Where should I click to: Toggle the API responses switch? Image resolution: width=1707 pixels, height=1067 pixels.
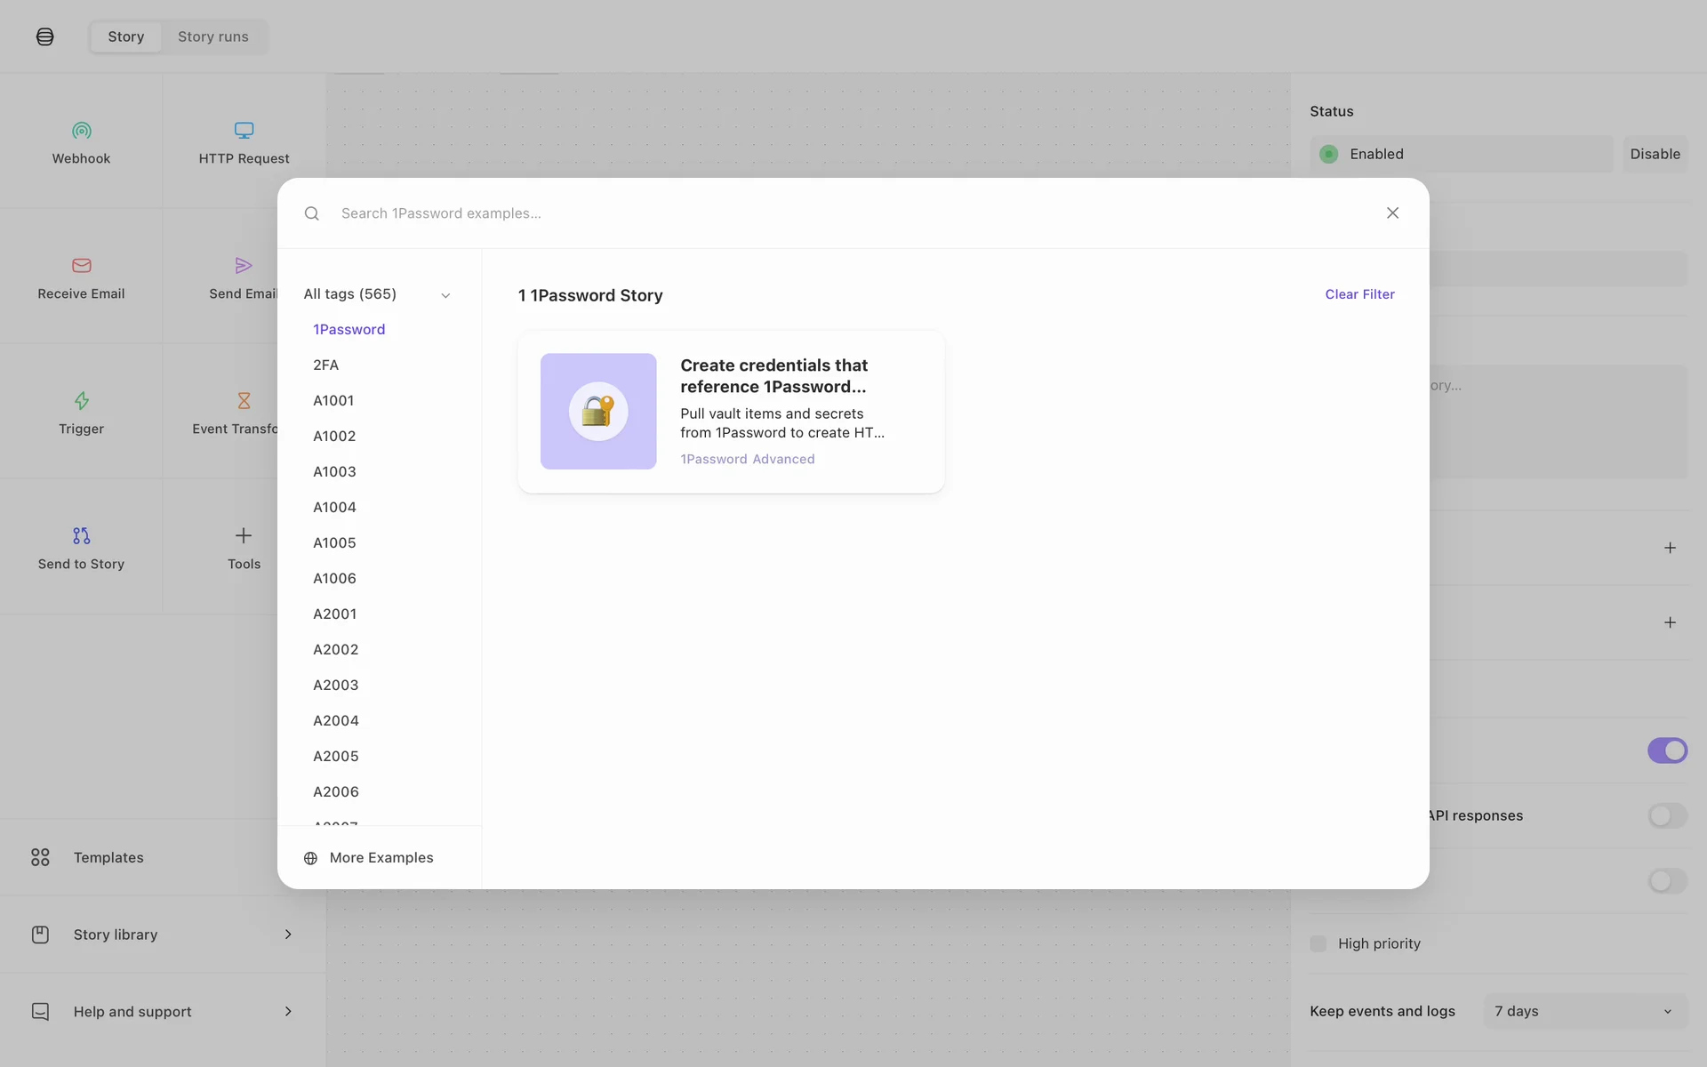tap(1666, 815)
